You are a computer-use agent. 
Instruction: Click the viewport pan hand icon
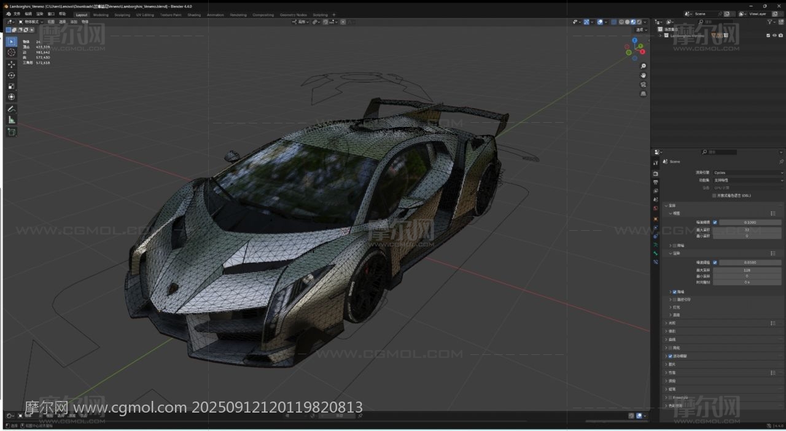coord(643,75)
